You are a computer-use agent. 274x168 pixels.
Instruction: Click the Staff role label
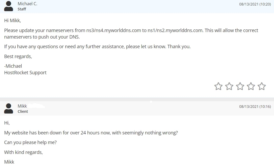(22, 9)
